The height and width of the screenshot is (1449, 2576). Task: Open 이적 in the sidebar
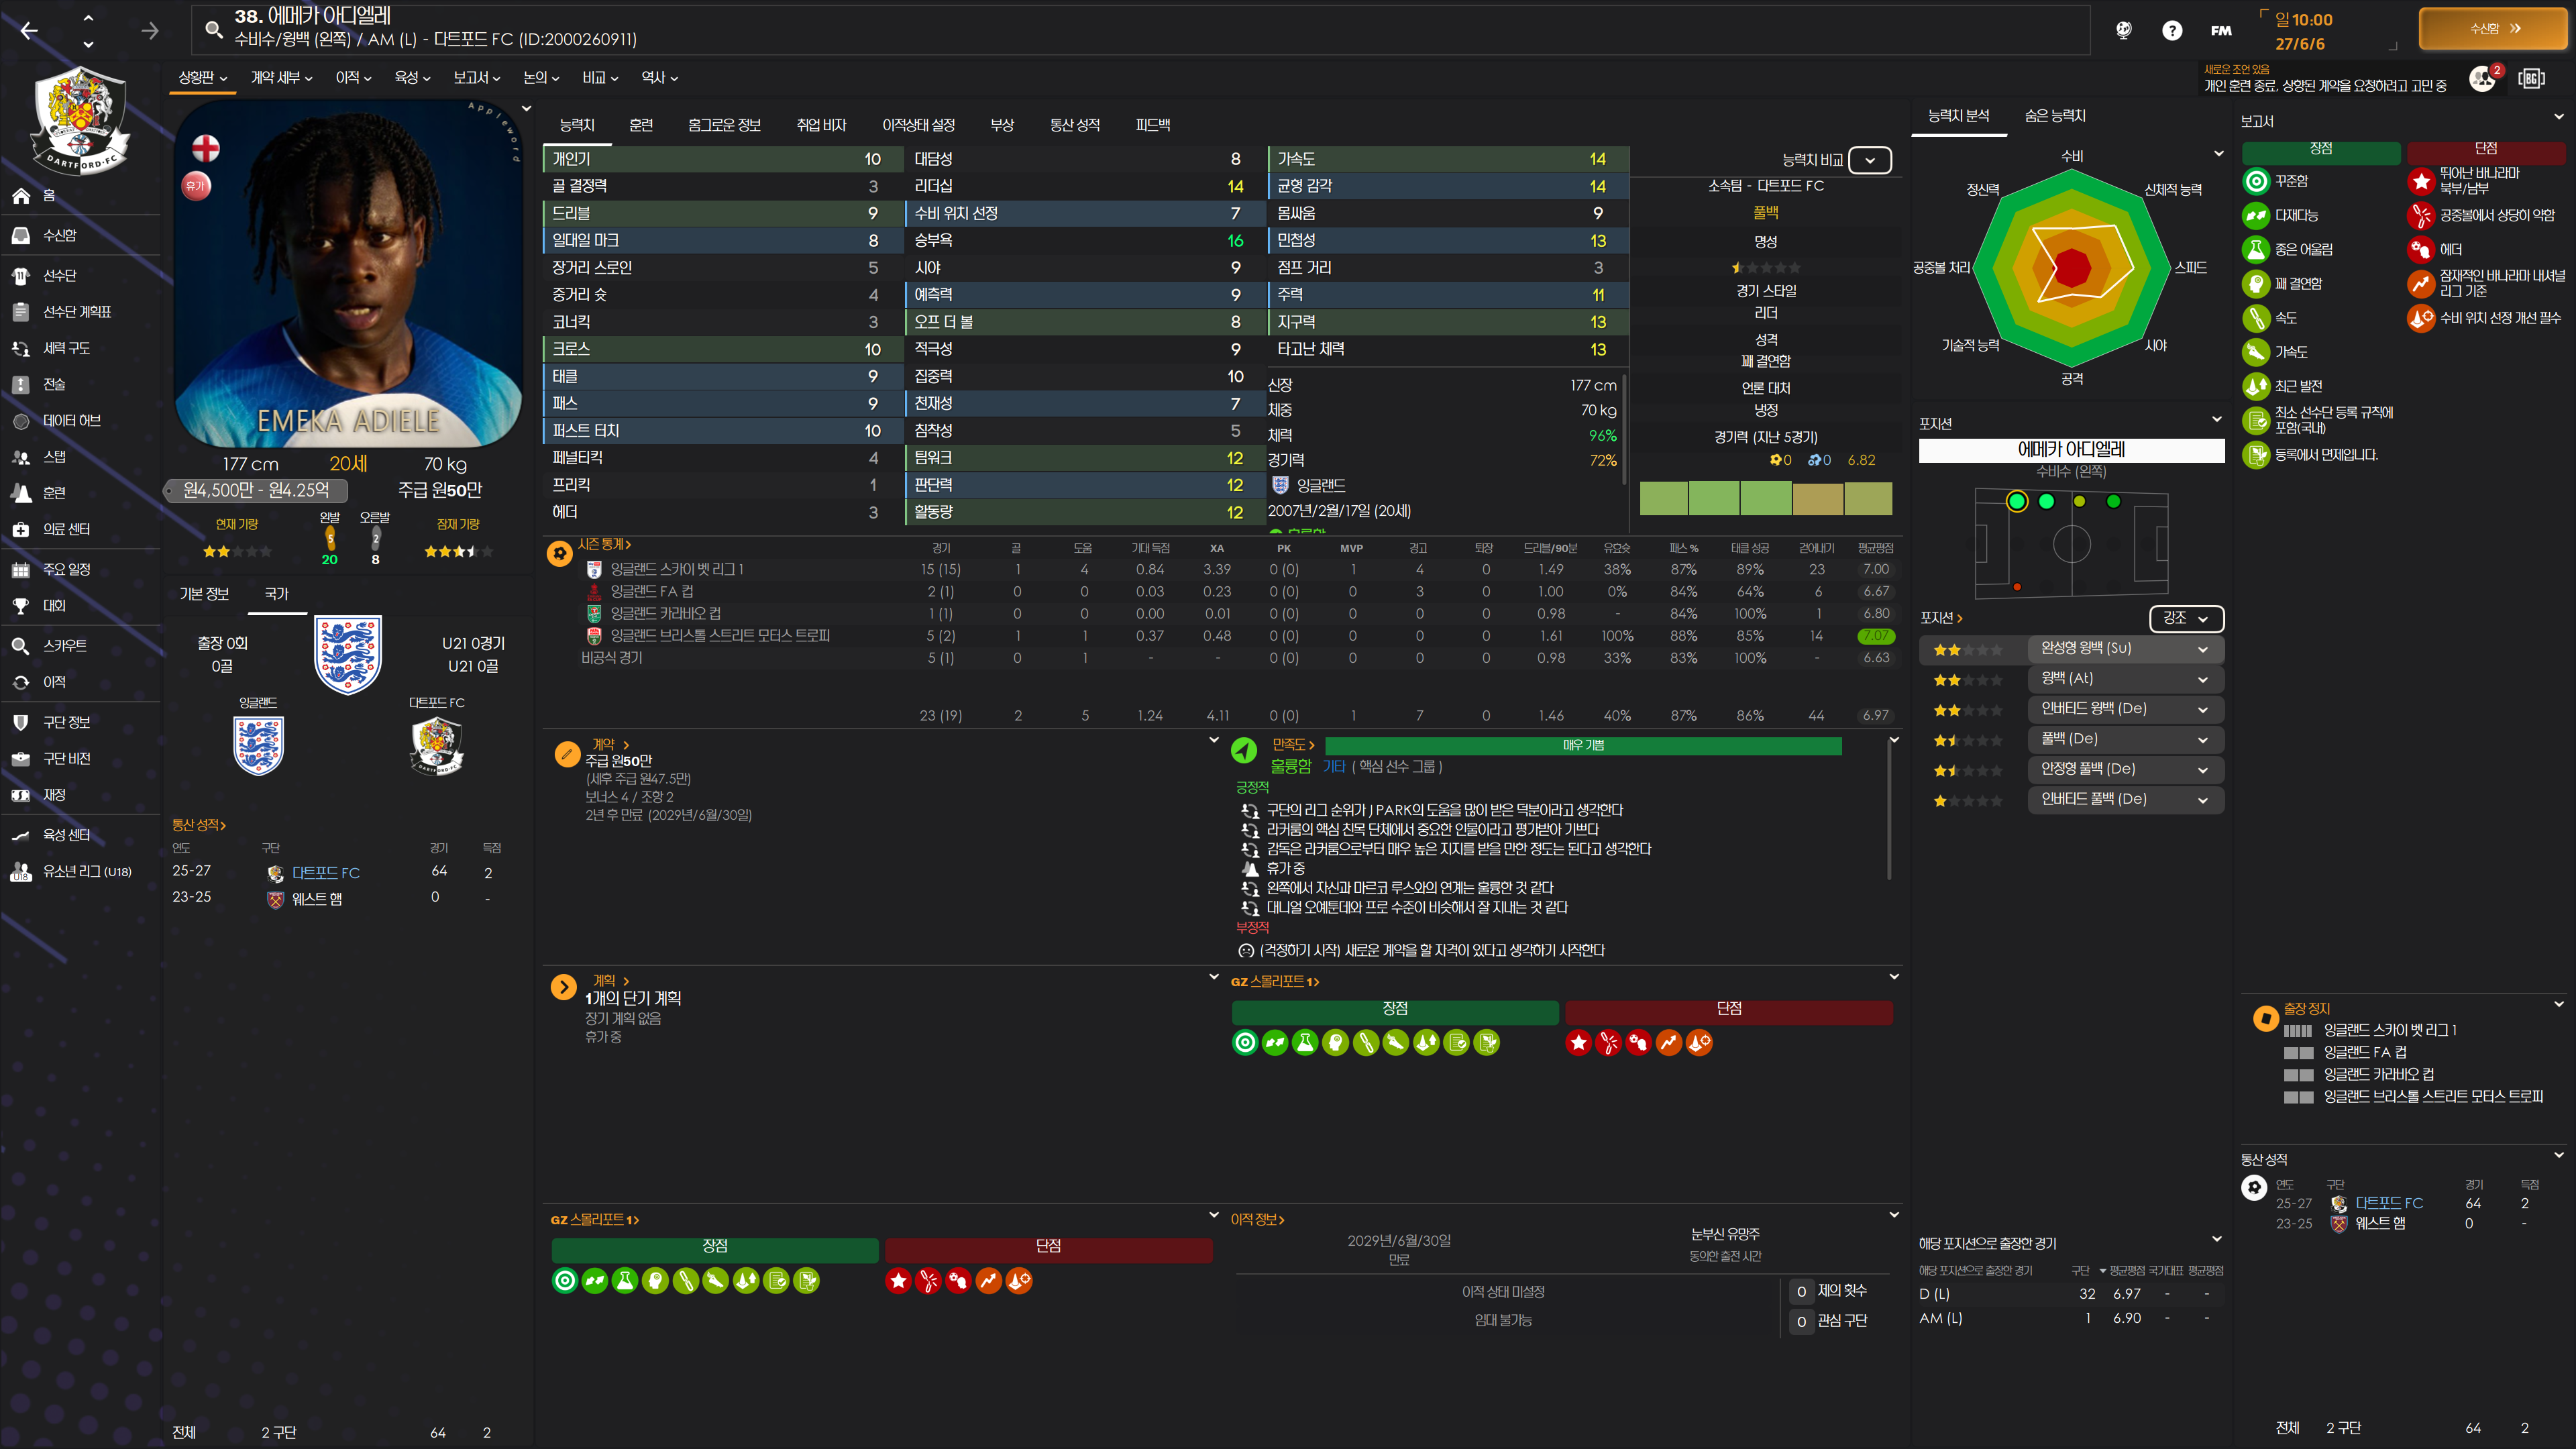tap(54, 682)
